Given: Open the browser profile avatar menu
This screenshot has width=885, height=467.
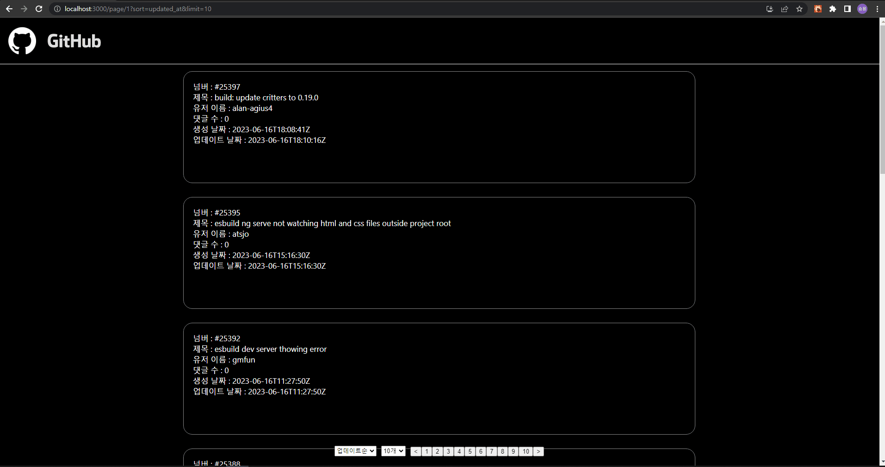Looking at the screenshot, I should coord(862,9).
